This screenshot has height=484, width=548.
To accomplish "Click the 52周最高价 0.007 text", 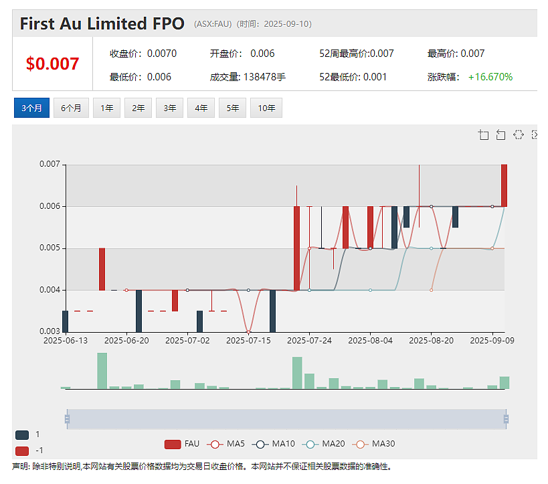I will (357, 54).
